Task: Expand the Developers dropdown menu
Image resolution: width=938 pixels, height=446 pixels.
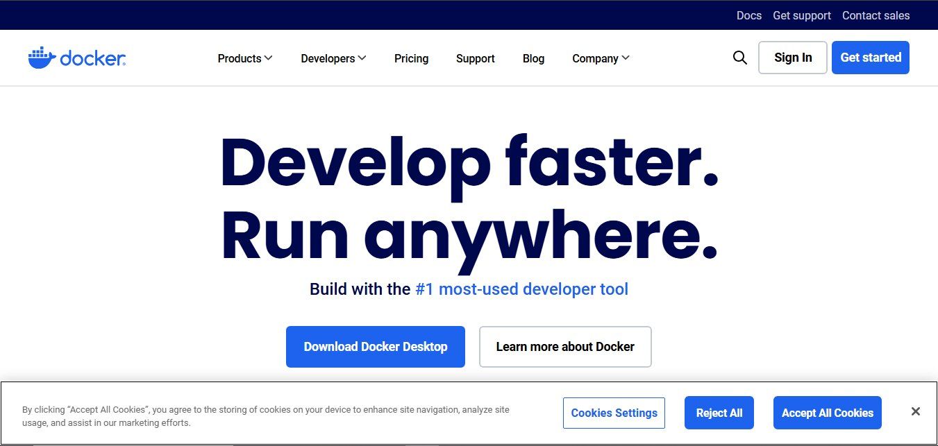Action: 333,58
